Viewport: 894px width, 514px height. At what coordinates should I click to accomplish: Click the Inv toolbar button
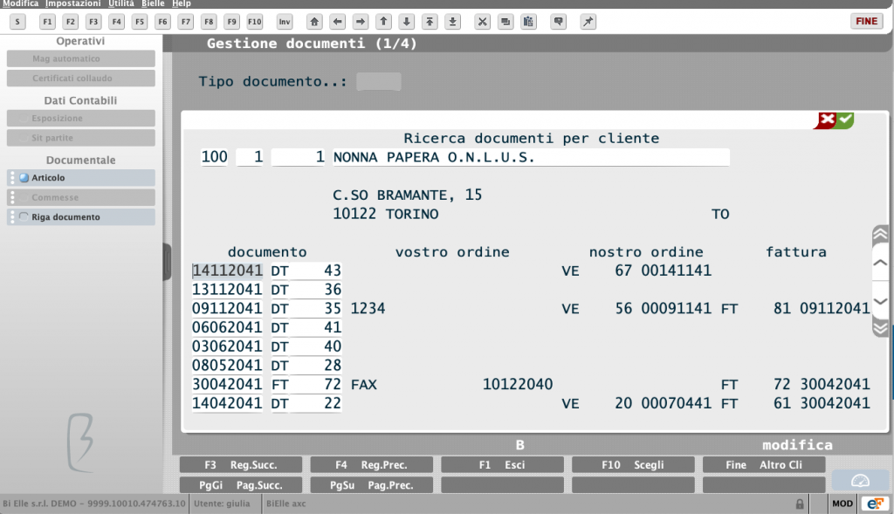285,22
